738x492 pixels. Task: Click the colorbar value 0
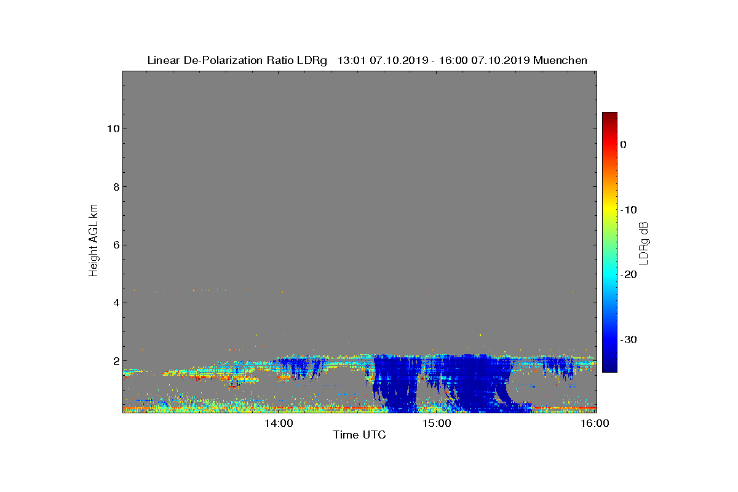[x=623, y=145]
